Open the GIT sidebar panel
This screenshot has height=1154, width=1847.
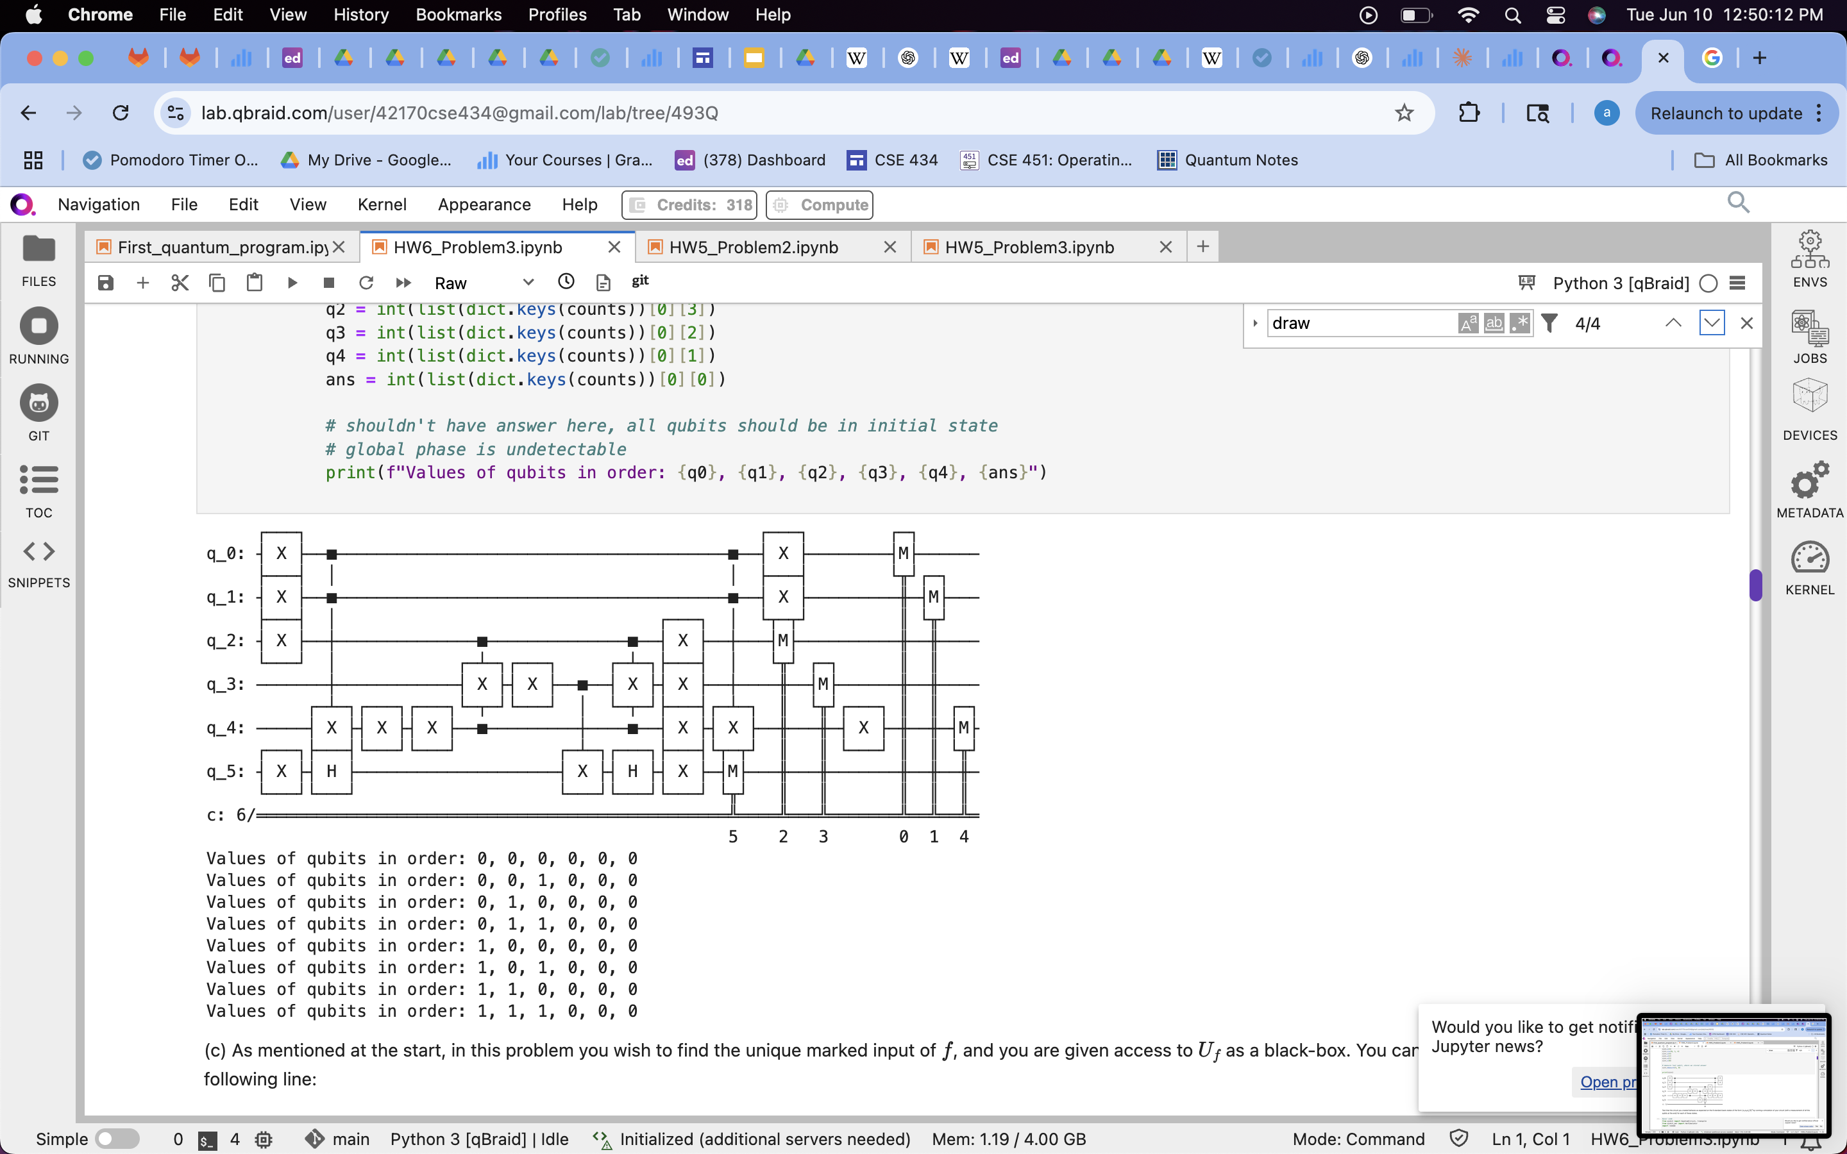click(39, 414)
